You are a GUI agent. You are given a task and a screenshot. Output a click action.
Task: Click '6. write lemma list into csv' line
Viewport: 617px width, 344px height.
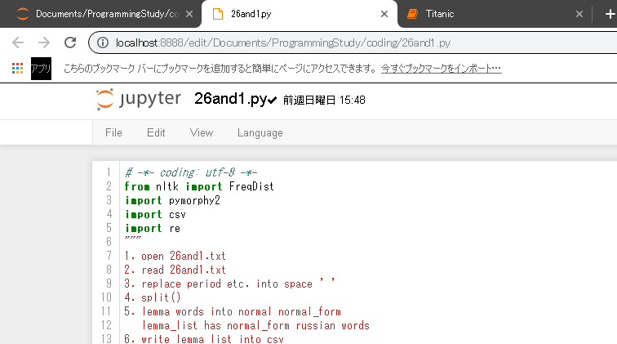pos(204,339)
